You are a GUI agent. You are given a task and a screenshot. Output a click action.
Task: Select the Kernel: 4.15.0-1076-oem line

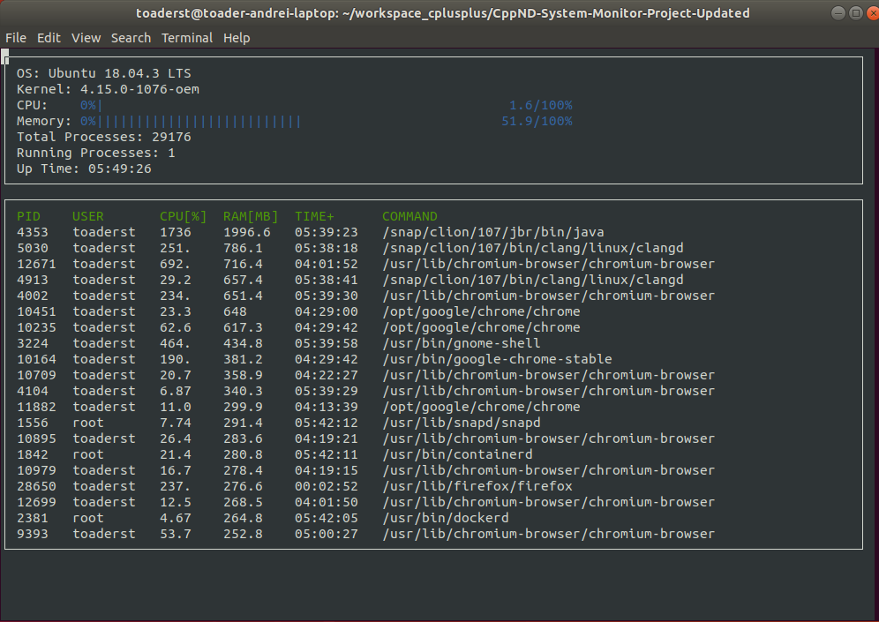(108, 89)
